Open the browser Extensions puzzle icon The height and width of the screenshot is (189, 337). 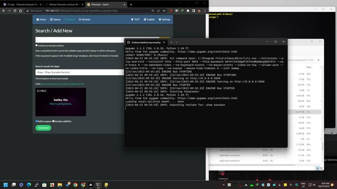188,11
